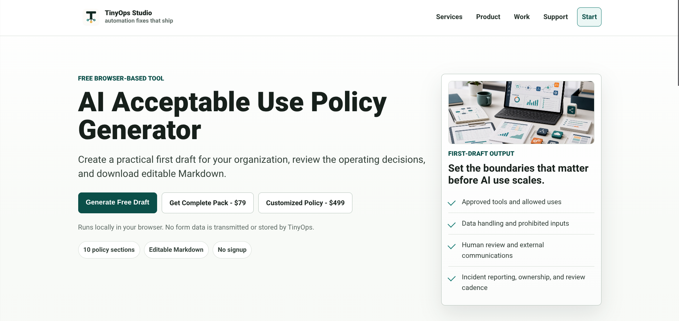The height and width of the screenshot is (321, 679).
Task: Click 'Incident reporting, ownership, and review cadence' text
Action: pyautogui.click(x=523, y=282)
